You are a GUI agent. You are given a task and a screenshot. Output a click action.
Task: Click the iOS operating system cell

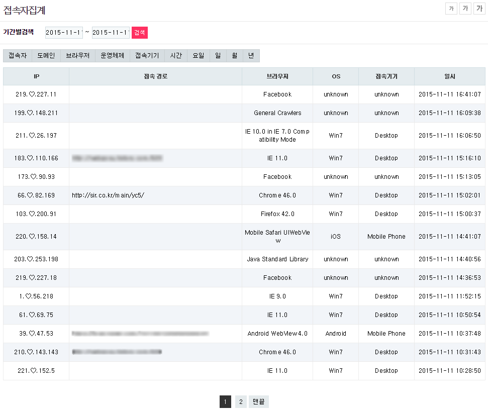tap(336, 237)
